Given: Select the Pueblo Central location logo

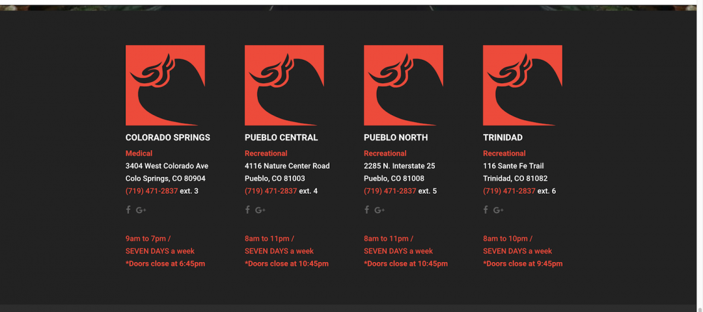Looking at the screenshot, I should pyautogui.click(x=284, y=85).
